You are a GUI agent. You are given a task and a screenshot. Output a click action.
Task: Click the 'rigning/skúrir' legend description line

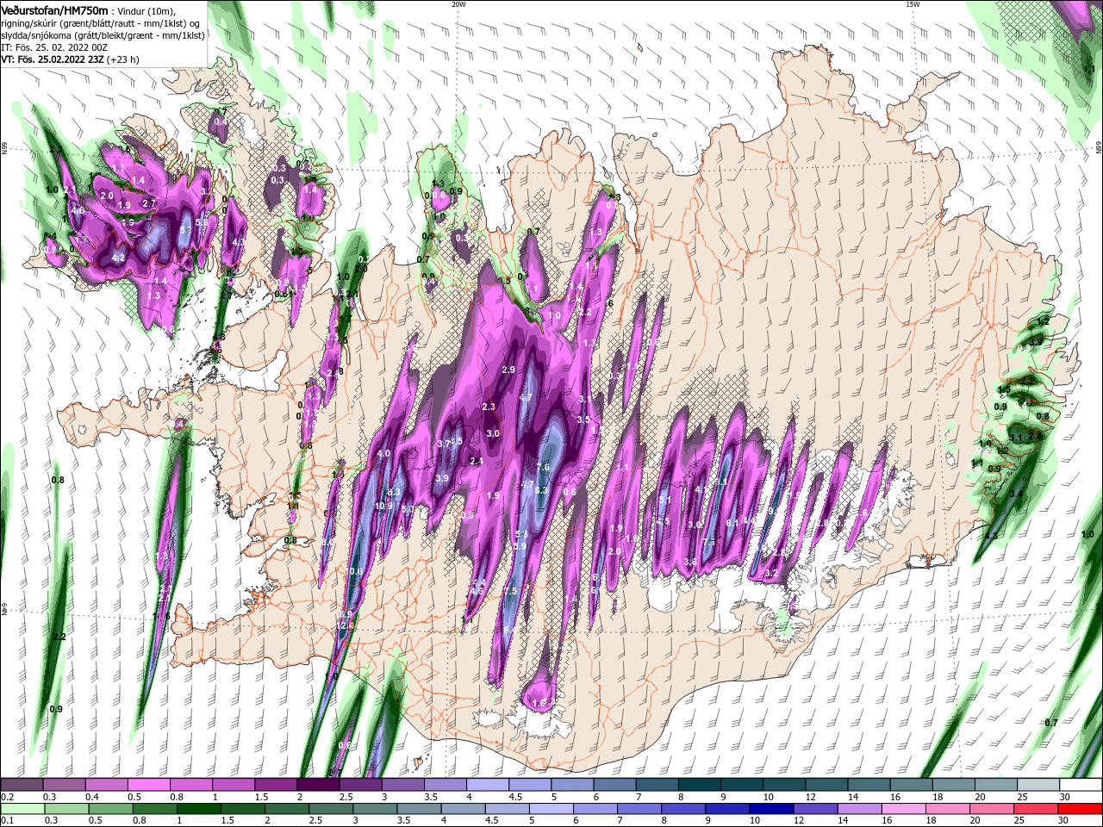pos(101,23)
